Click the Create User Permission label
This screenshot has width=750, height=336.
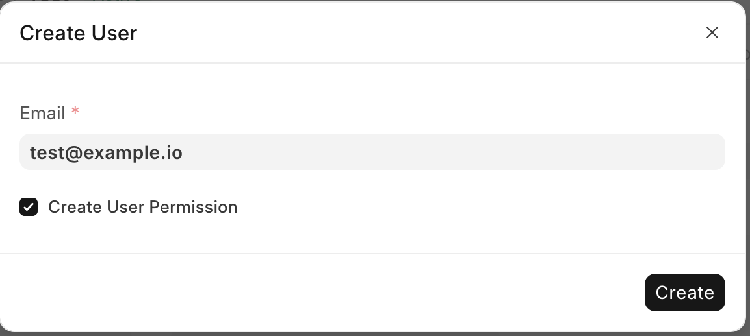click(142, 207)
